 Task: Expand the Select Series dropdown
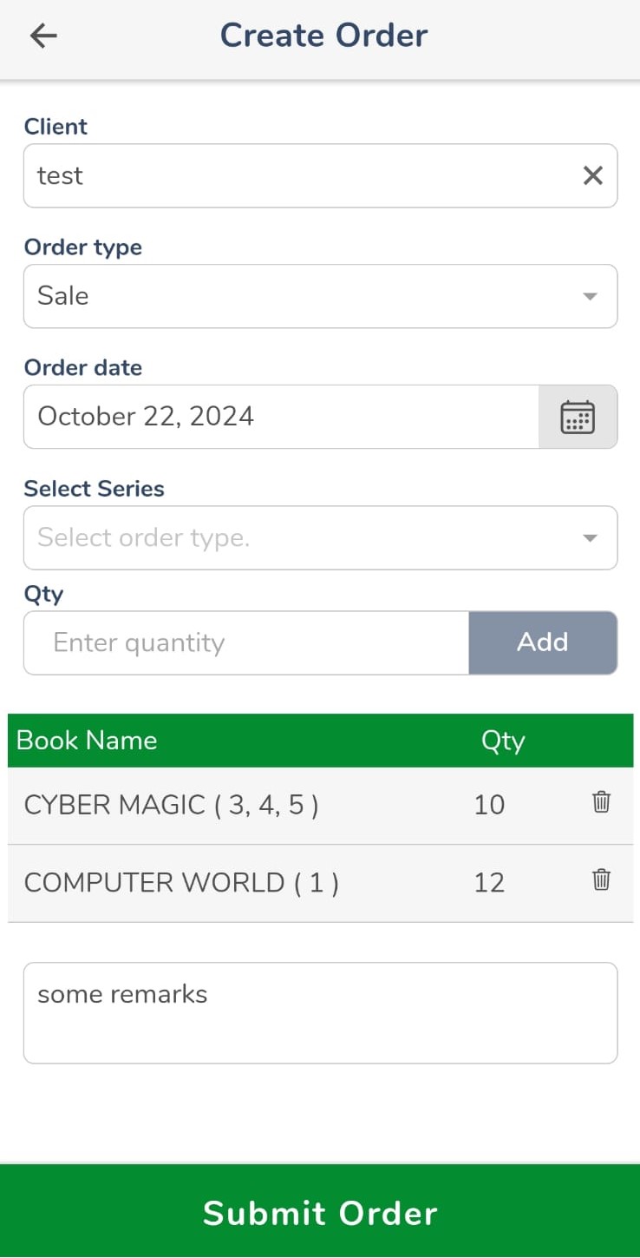pos(321,537)
